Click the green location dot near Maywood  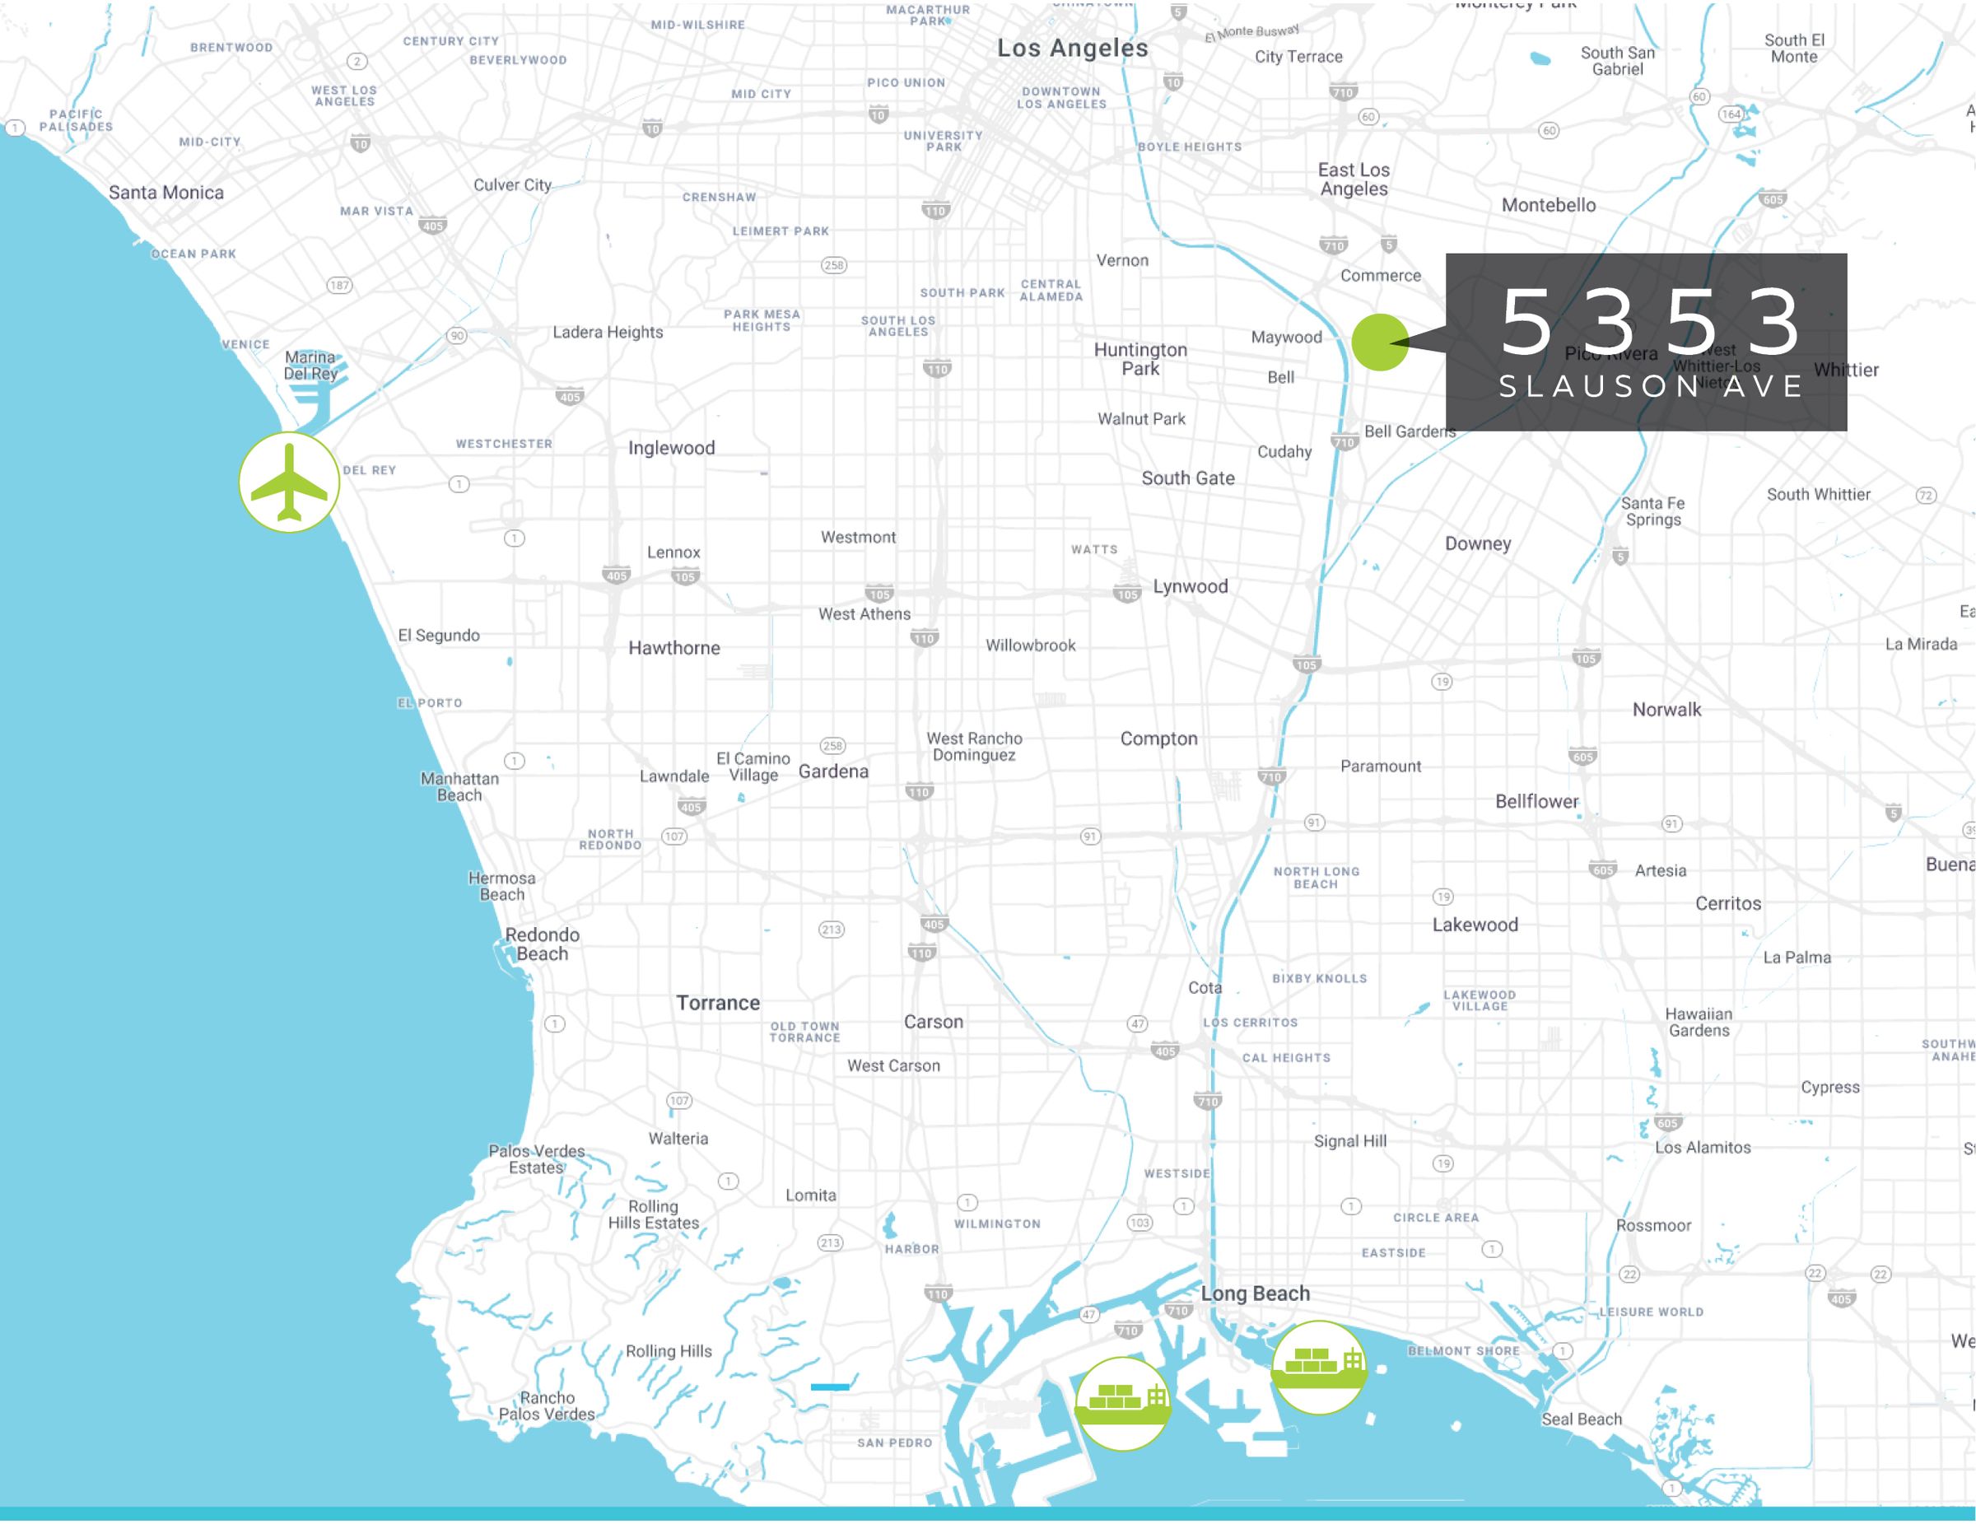pyautogui.click(x=1380, y=342)
